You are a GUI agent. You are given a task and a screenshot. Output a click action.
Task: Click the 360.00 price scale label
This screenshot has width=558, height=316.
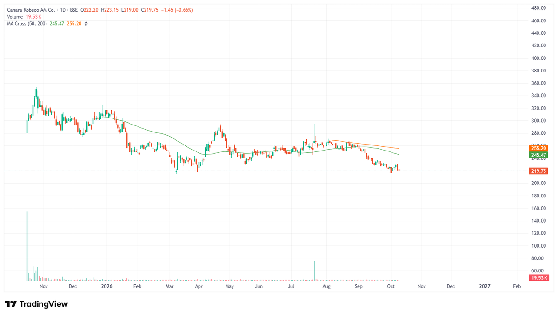[538, 84]
